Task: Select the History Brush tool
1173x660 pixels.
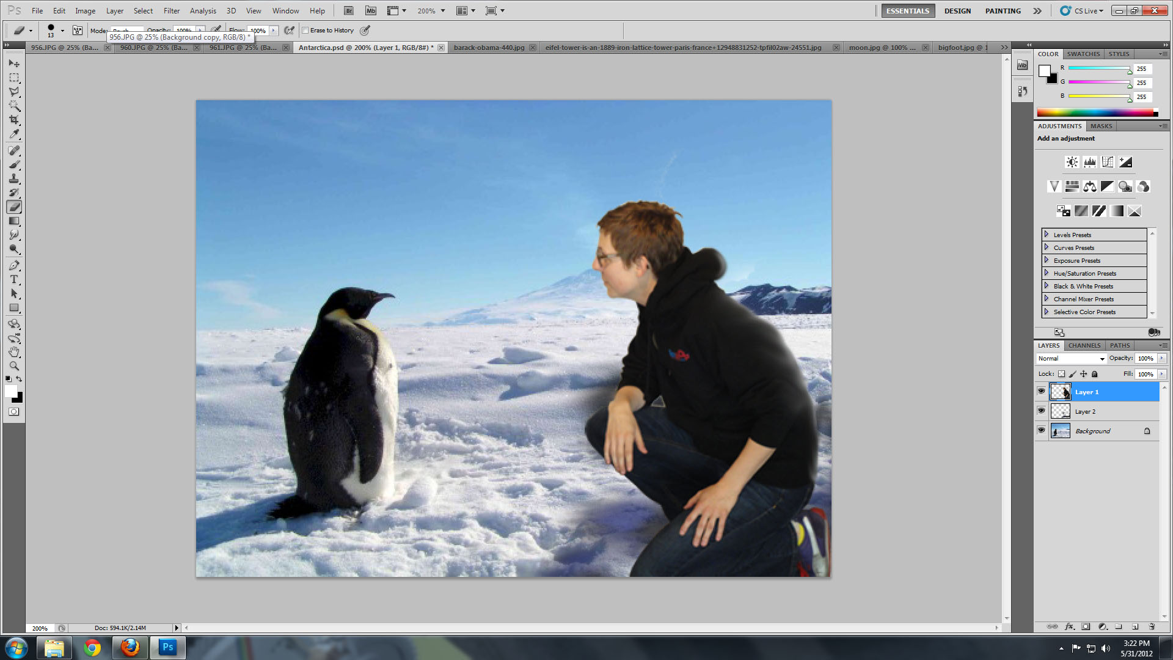Action: click(x=14, y=193)
